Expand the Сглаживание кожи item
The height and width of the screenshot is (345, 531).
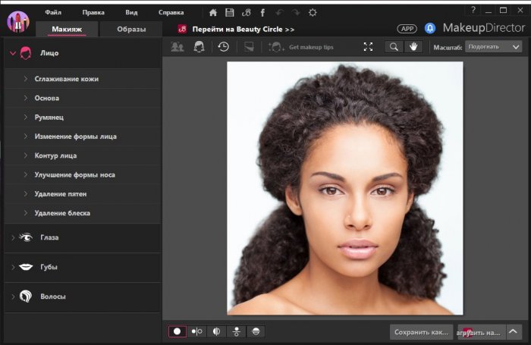tap(66, 79)
